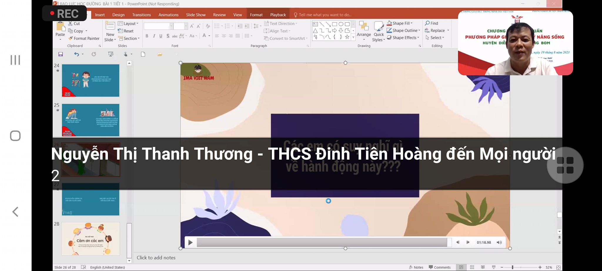Toggle underline formatting
The image size is (602, 271).
coord(161,36)
